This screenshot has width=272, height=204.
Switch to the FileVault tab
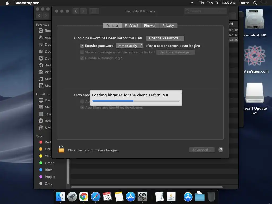point(131,25)
